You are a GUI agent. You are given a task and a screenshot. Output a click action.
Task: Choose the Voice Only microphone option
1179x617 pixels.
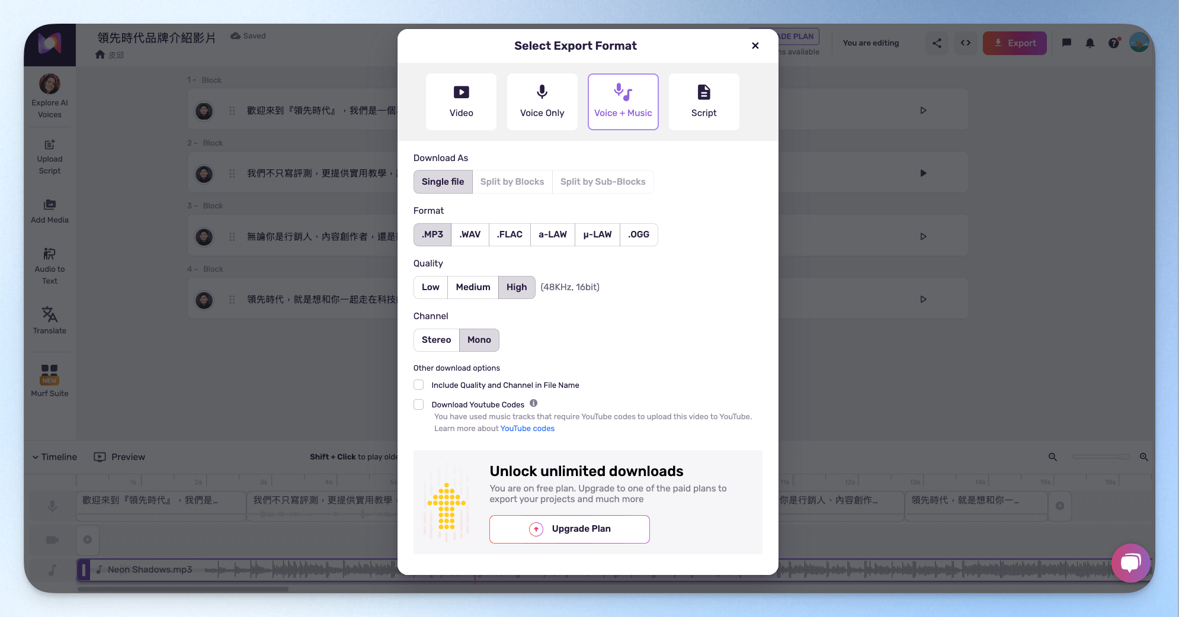click(542, 102)
